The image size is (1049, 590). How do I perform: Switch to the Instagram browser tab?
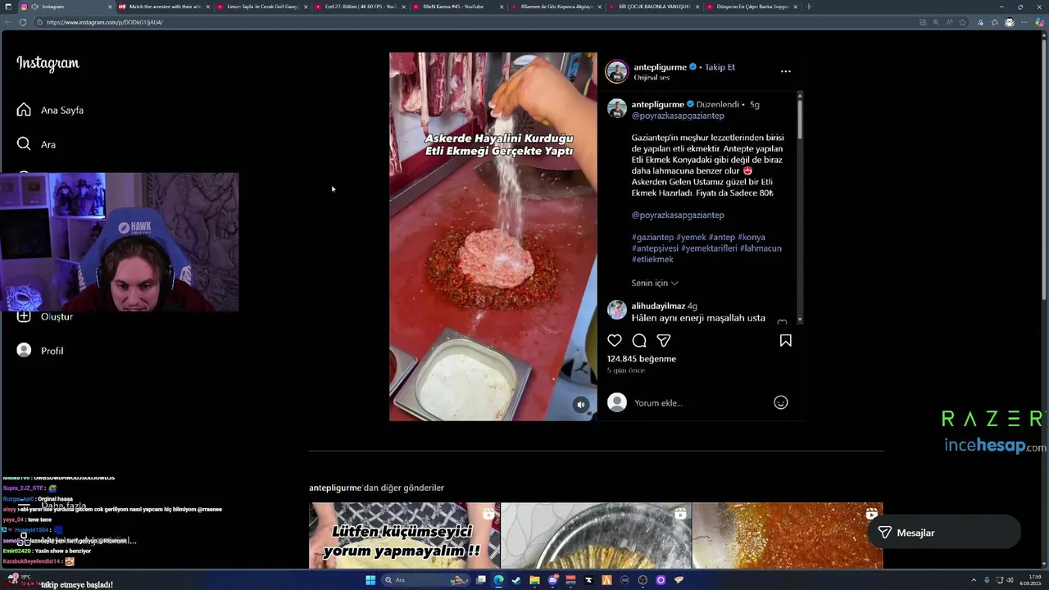coord(66,7)
